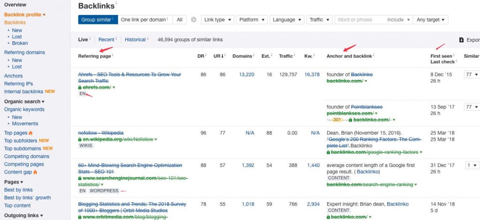Open the Language filter dropdown

coord(287,20)
